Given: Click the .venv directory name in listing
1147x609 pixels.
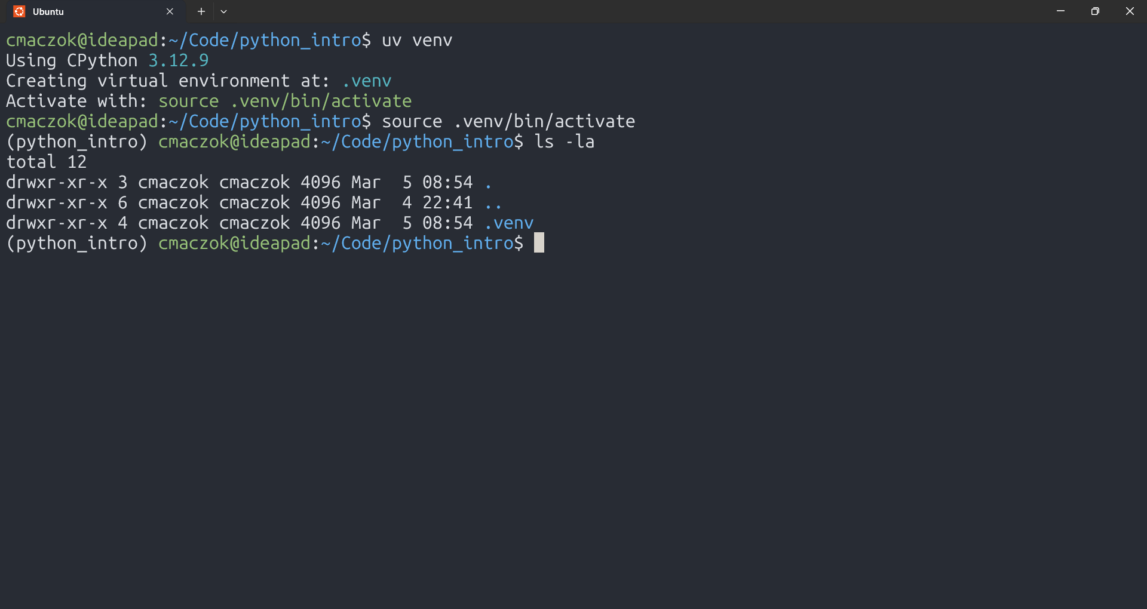Looking at the screenshot, I should pyautogui.click(x=509, y=223).
